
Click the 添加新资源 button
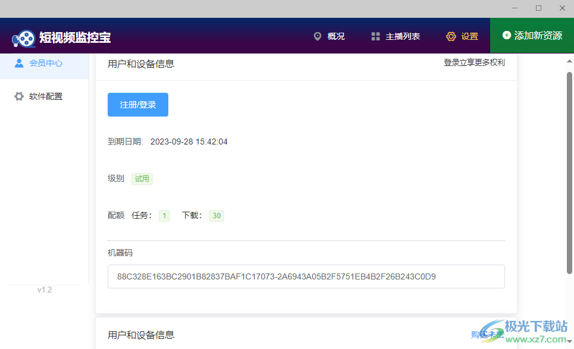532,36
